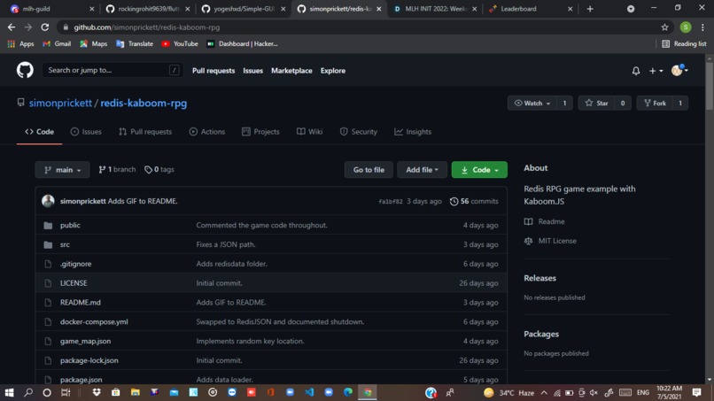Open the Readme link in About
714x401 pixels.
545,221
